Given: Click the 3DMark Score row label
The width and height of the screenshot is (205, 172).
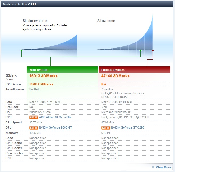Looking at the screenshot, I should coord(11,77).
